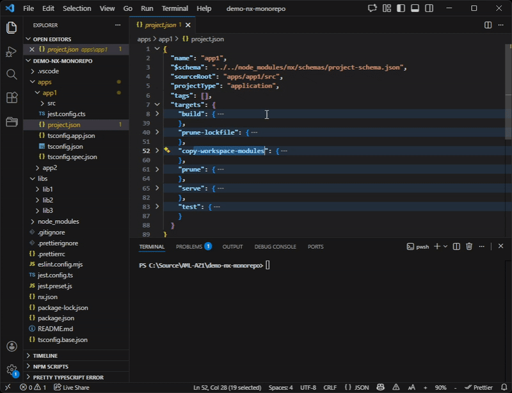Viewport: 512px width, 393px height.
Task: Change Spaces: 4 indentation setting
Action: click(280, 387)
